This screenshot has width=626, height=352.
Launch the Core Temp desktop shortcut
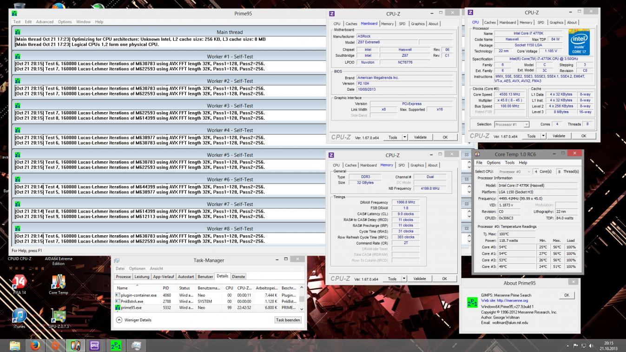(x=59, y=283)
